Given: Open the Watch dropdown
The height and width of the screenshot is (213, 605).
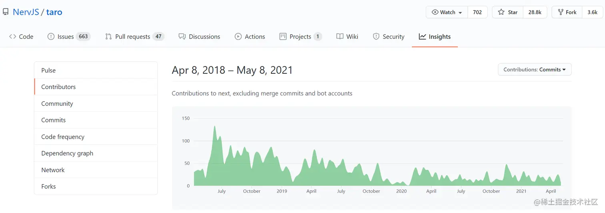Looking at the screenshot, I should tap(447, 12).
